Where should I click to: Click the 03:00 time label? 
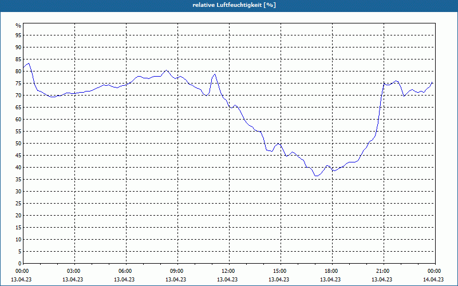75,271
